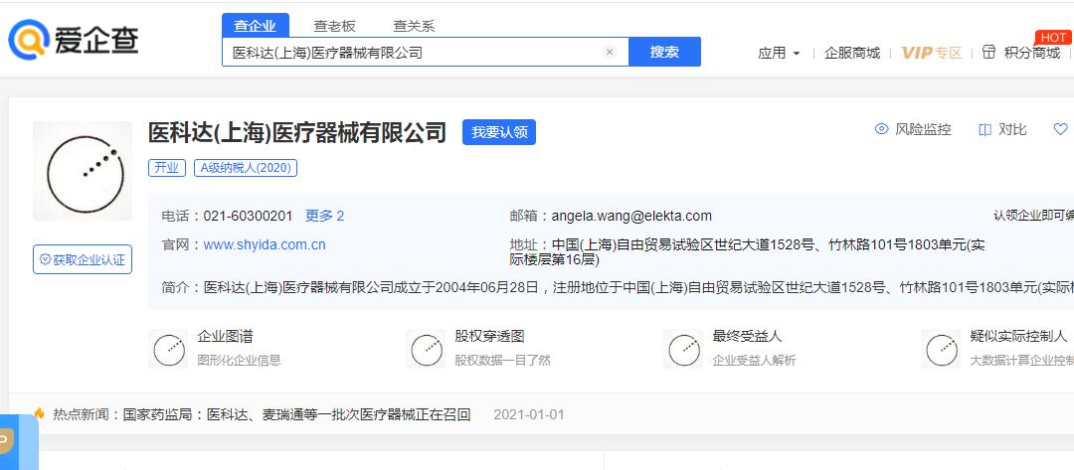This screenshot has width=1074, height=470.
Task: Click the 风险监控 label
Action: (x=923, y=129)
